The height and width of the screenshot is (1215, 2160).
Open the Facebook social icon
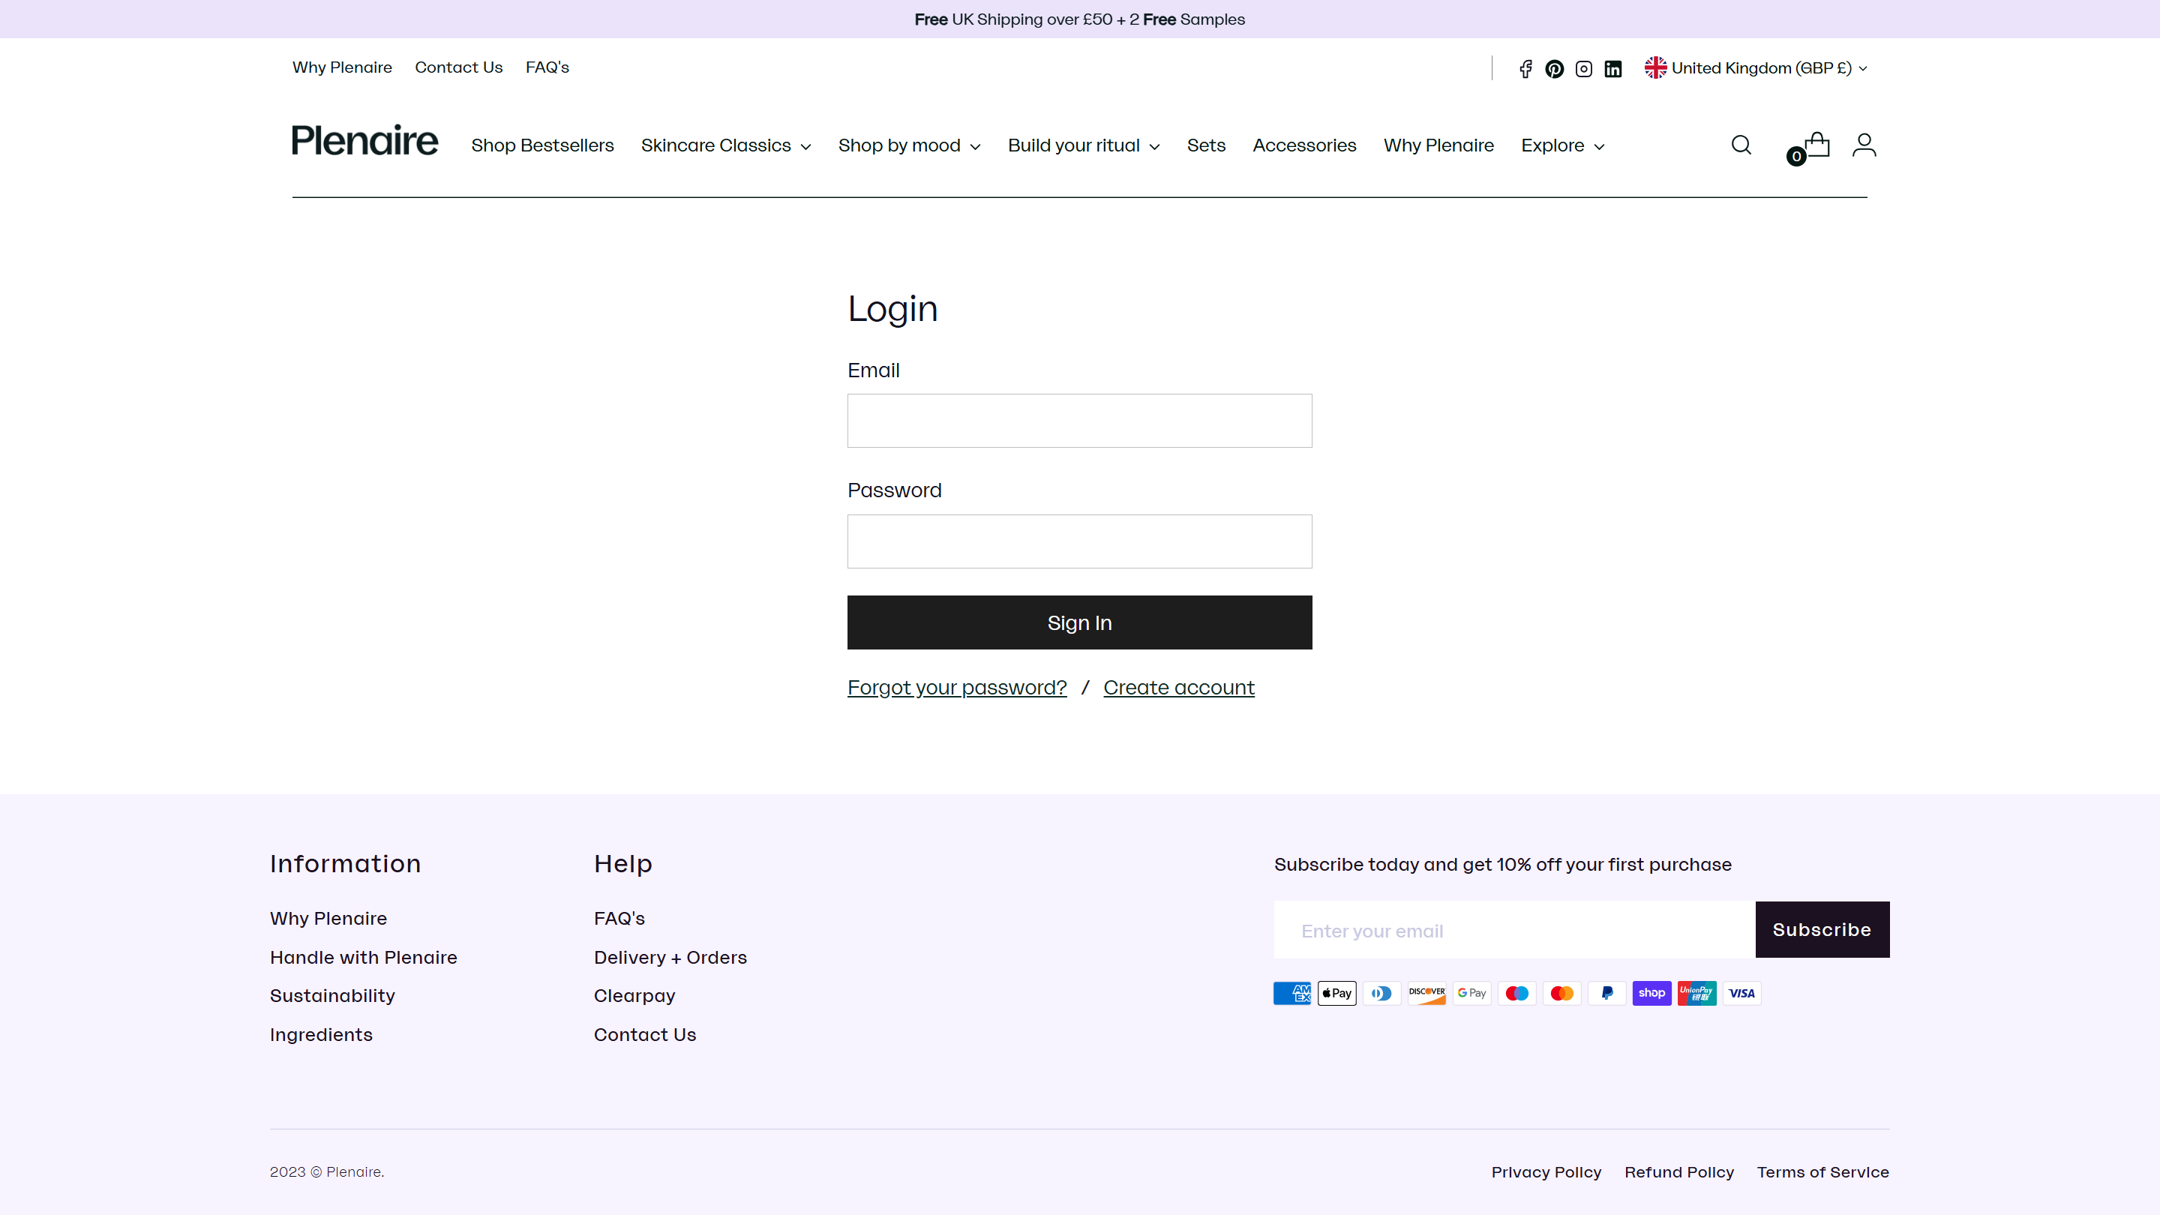1525,69
